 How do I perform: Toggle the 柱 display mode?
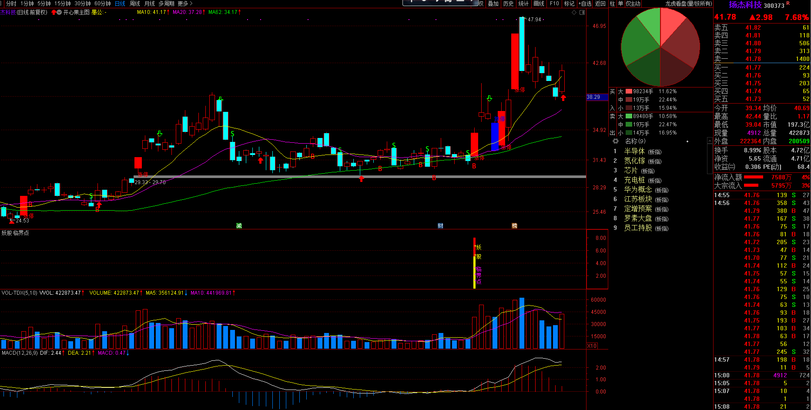click(612, 3)
